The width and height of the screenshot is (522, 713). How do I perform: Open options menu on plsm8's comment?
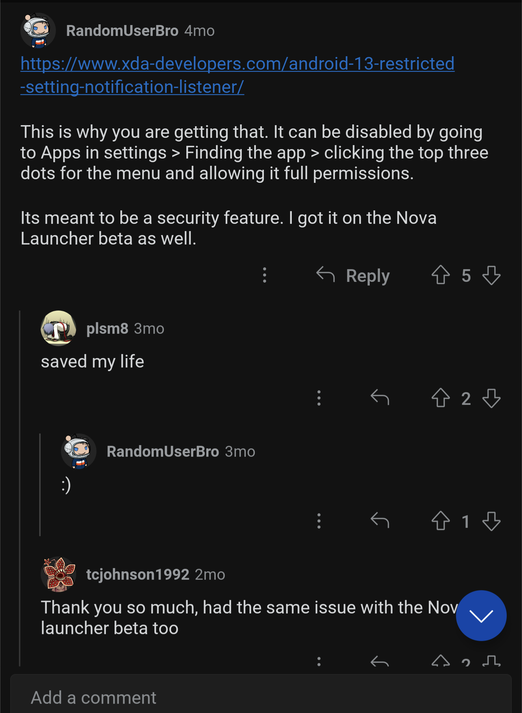pyautogui.click(x=319, y=398)
